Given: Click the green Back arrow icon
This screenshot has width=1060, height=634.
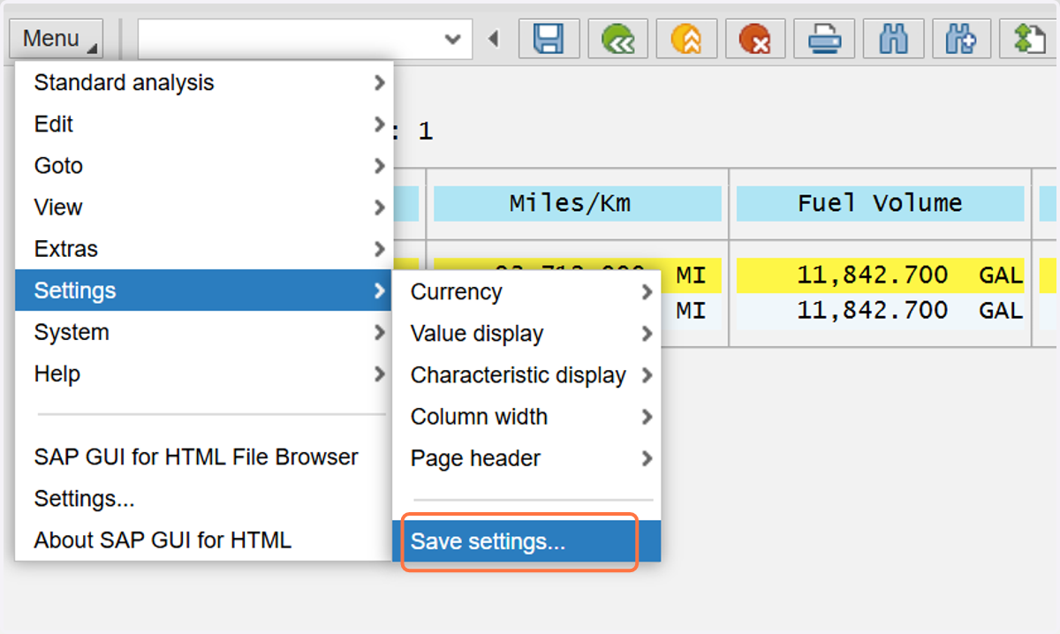Looking at the screenshot, I should click(617, 39).
